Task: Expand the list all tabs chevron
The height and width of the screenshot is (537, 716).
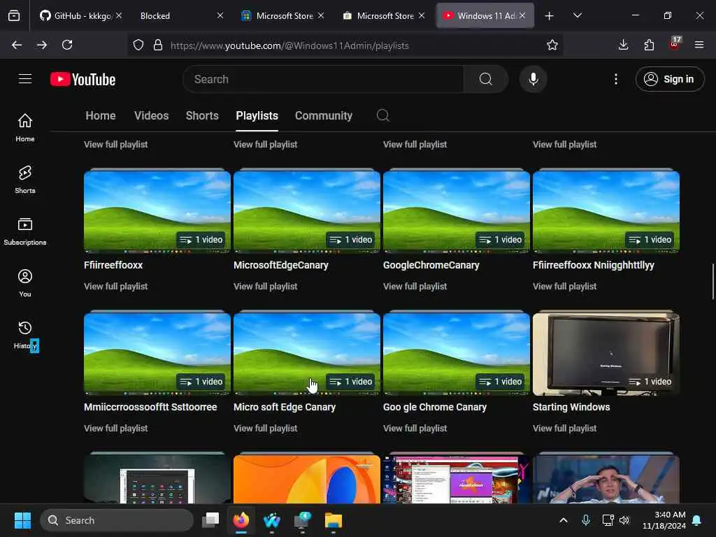Action: (x=577, y=15)
